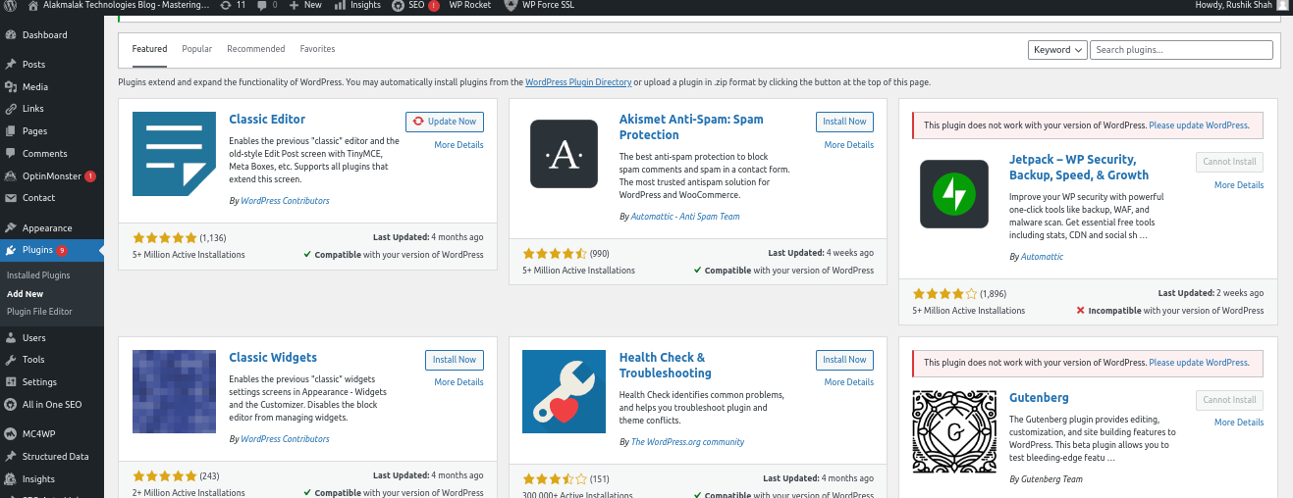Click the Users icon in sidebar
The image size is (1293, 498).
(11, 338)
